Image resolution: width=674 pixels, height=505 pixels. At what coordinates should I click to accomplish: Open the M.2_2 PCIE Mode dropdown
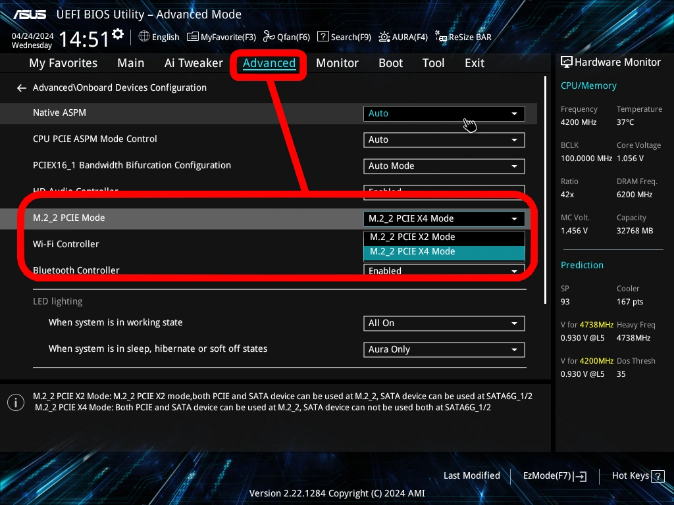[x=444, y=218]
